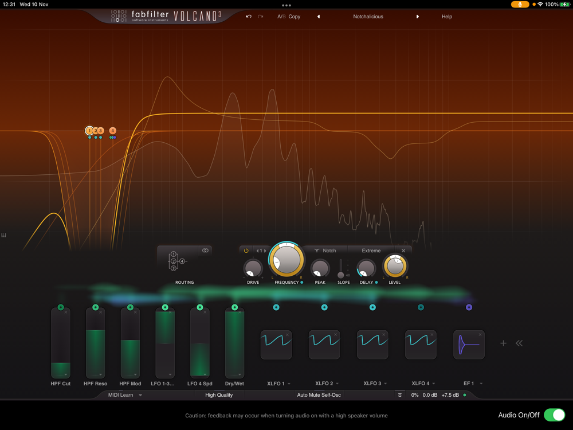Image resolution: width=573 pixels, height=430 pixels.
Task: Click the large Frequency knob
Action: coord(286,260)
